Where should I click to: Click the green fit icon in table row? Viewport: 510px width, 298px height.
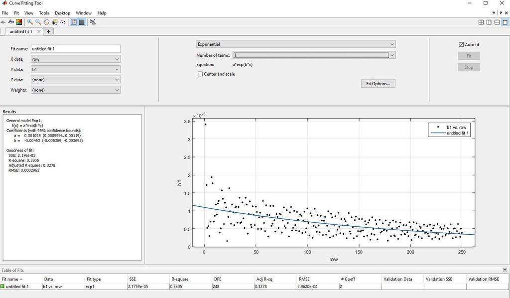[2, 286]
